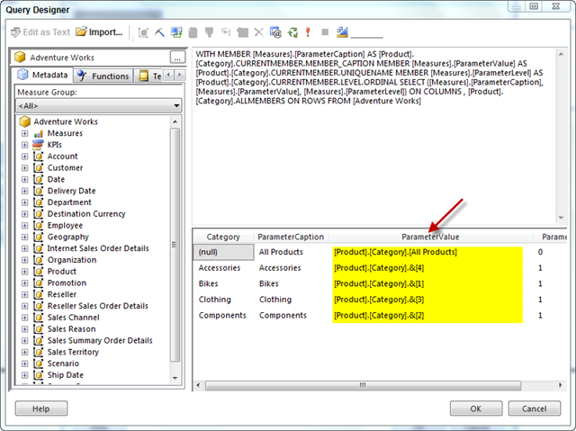This screenshot has width=576, height=431.
Task: Toggle the Auto Execute icon
Action: (x=226, y=32)
